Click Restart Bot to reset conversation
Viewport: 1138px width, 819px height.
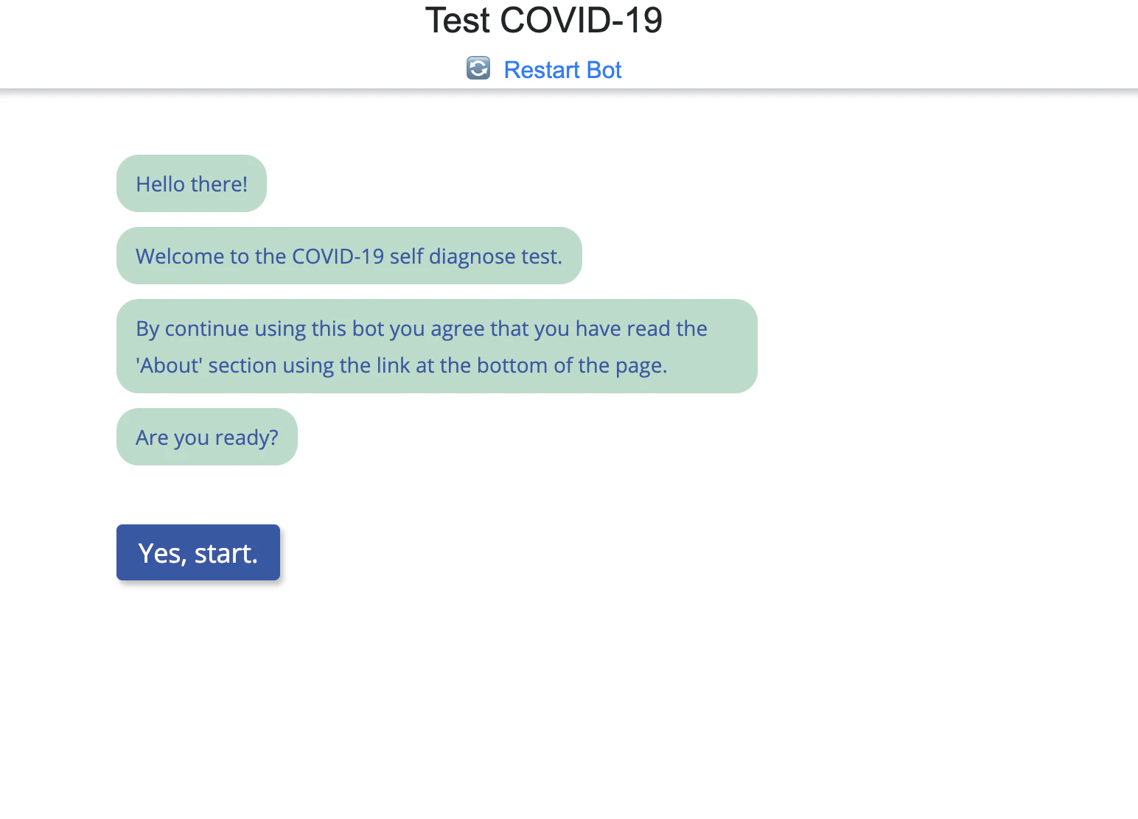pos(562,68)
